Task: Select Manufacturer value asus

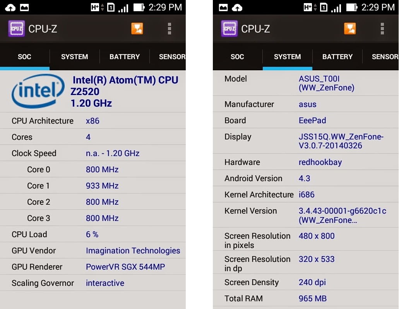Action: point(308,104)
